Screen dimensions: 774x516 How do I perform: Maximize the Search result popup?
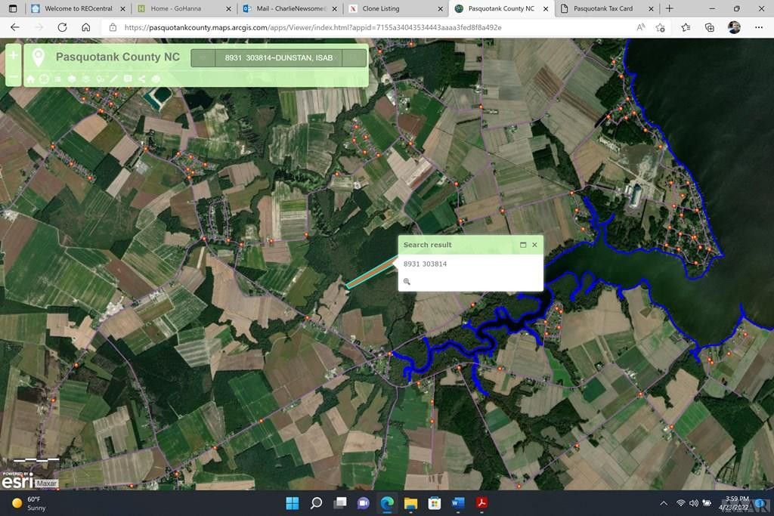coord(523,245)
